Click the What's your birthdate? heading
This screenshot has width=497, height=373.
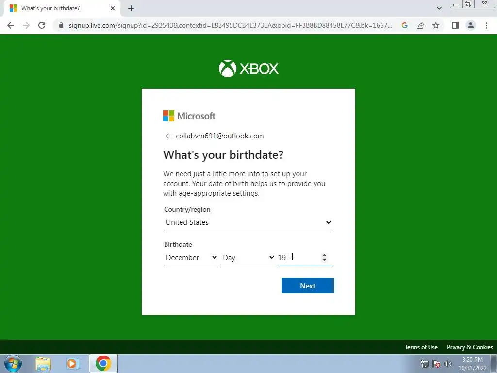(223, 155)
